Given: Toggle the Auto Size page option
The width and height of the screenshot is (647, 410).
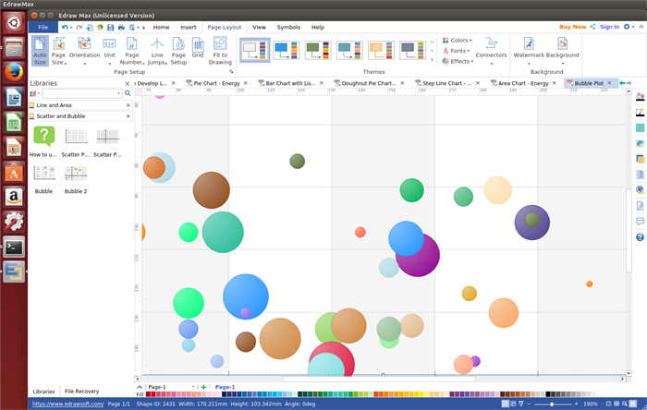Looking at the screenshot, I should pyautogui.click(x=40, y=51).
